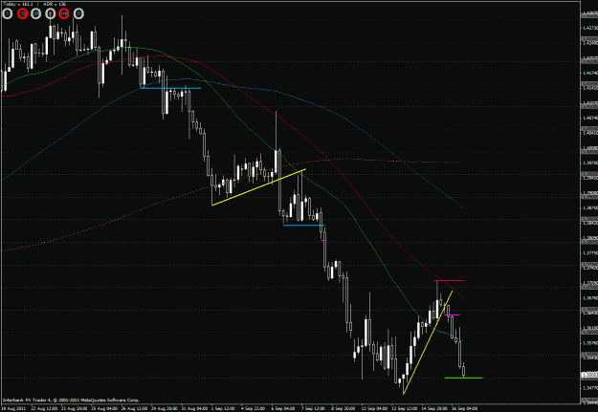Select the red-ringed 15-minute timeframe circle
Image resolution: width=598 pixels, height=412 pixels.
23,13
